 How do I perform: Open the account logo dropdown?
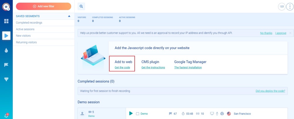click(x=6, y=6)
